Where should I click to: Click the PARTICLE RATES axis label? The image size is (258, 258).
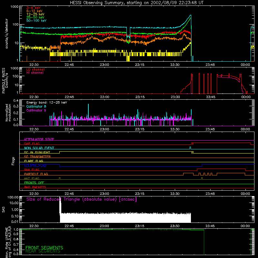(x=4, y=81)
